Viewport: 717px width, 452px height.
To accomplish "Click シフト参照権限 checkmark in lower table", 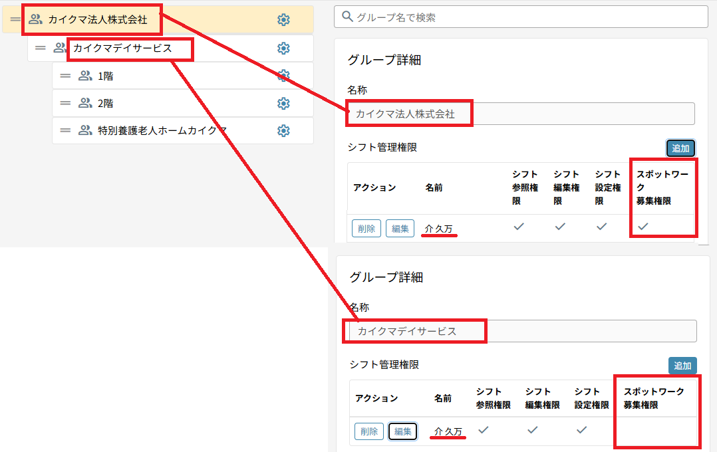I will tap(484, 429).
